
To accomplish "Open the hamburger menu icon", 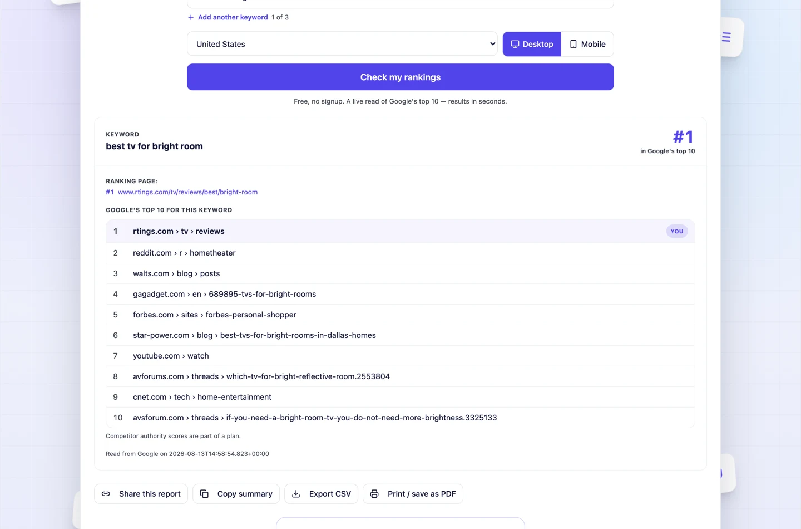I will (x=726, y=37).
